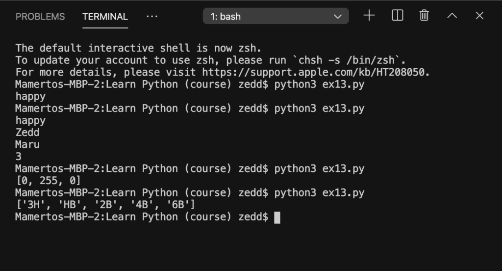The height and width of the screenshot is (271, 502).
Task: Close the terminal panel
Action: click(x=479, y=15)
